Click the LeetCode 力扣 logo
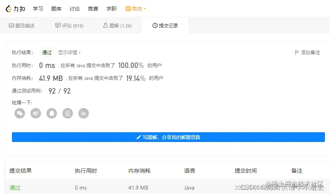Viewport: 330px width, 194px height. pyautogui.click(x=15, y=9)
